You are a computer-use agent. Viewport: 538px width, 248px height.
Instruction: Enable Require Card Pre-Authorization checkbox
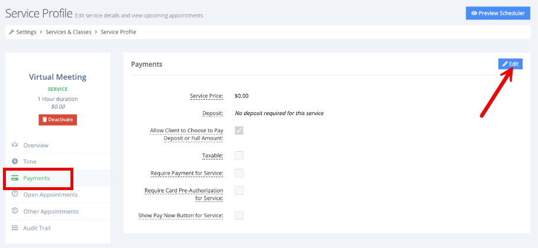[239, 191]
